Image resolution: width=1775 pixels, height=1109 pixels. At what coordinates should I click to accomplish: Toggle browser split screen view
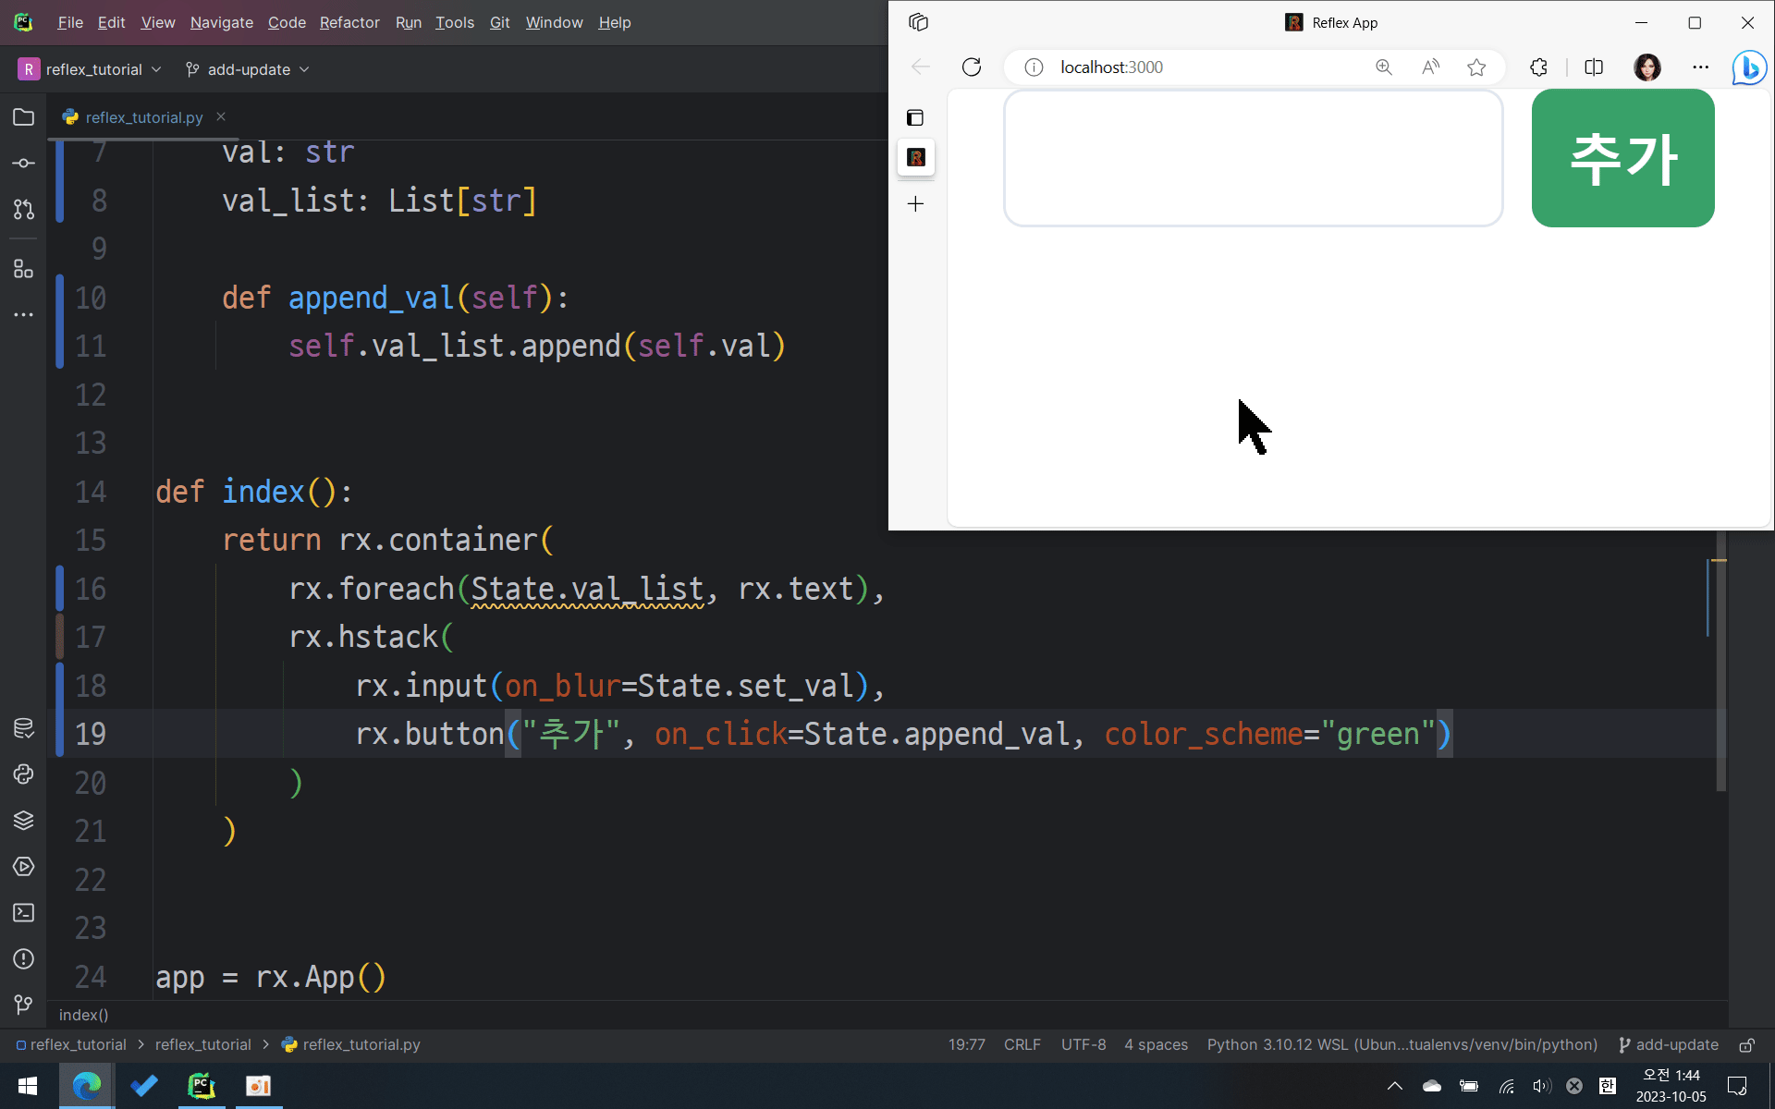point(1594,67)
